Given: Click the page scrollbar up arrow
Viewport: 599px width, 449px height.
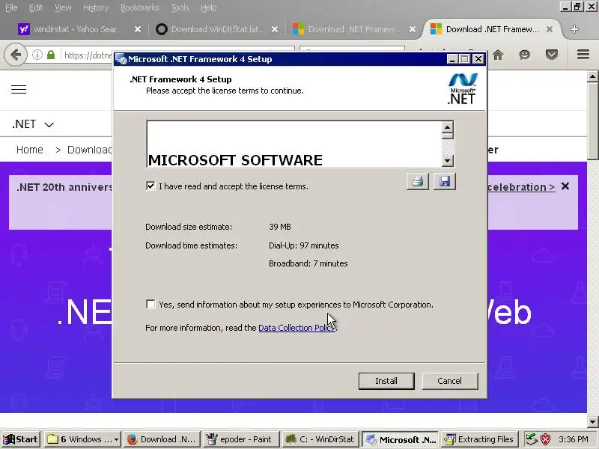Looking at the screenshot, I should 593,76.
